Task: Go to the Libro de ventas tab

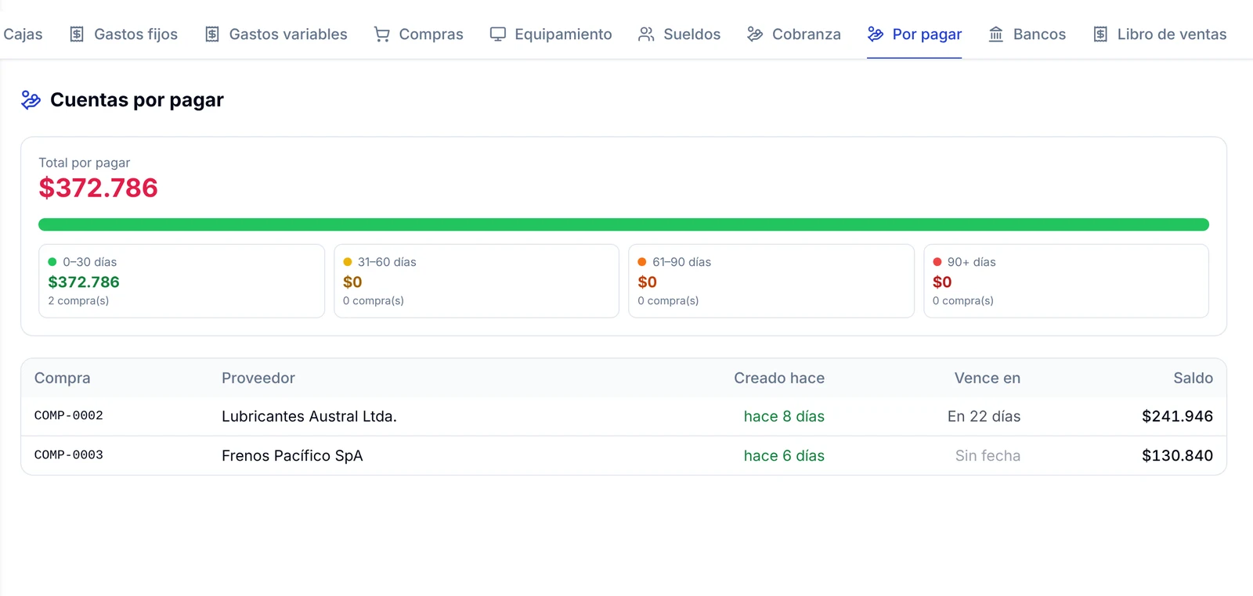Action: coord(1159,34)
